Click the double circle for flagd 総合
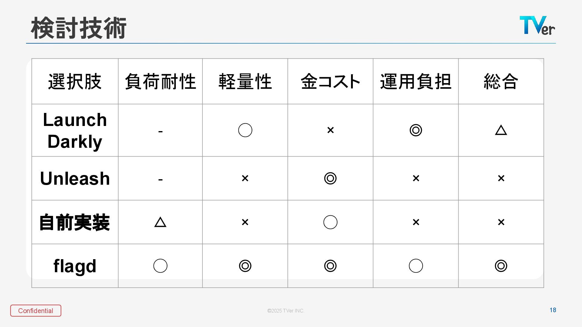The image size is (582, 327). click(501, 266)
